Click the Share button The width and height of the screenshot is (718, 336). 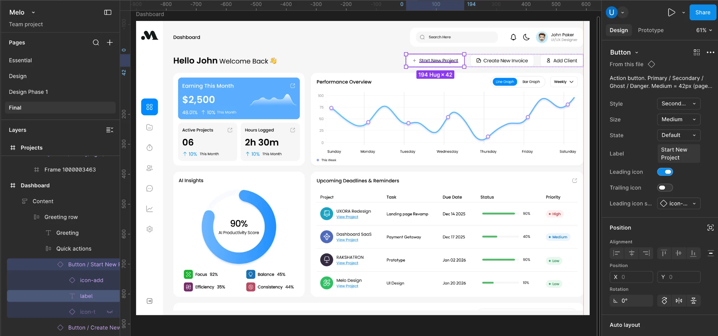click(703, 13)
